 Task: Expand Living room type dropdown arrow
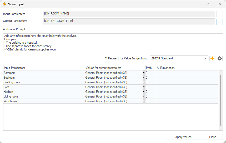click(x=144, y=96)
